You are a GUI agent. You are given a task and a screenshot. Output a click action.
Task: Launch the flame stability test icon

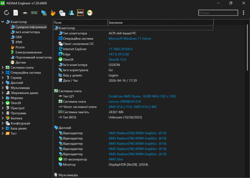[x=53, y=13]
